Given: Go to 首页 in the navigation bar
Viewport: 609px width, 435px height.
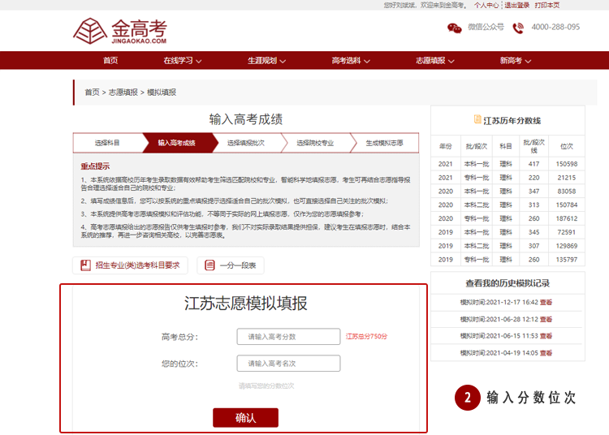Looking at the screenshot, I should coord(110,61).
